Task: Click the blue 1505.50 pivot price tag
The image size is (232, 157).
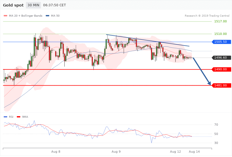Action: tap(222, 42)
